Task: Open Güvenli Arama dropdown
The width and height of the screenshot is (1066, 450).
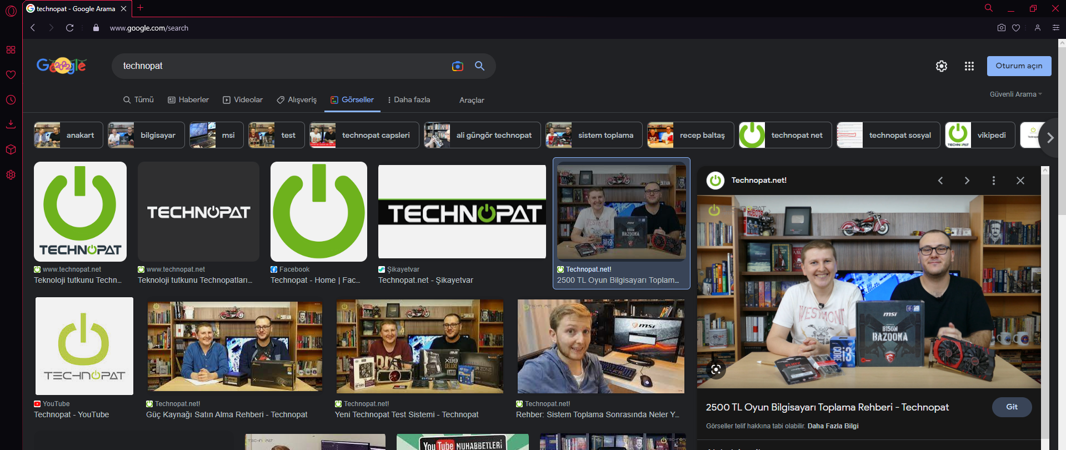Action: click(1015, 94)
